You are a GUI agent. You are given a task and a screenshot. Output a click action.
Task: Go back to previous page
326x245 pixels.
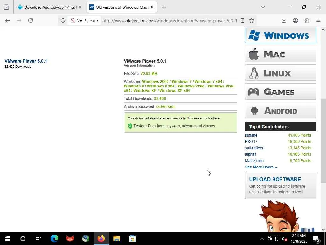pyautogui.click(x=8, y=20)
